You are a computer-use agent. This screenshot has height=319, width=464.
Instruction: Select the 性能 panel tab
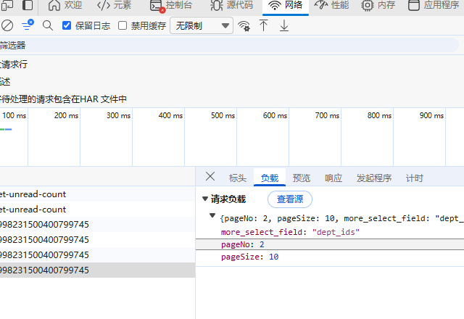coord(332,5)
